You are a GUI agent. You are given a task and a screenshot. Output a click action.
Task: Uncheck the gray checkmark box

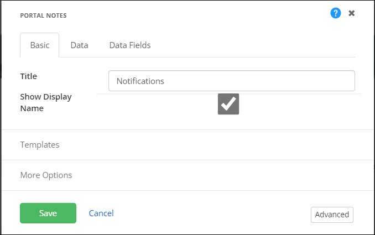click(228, 104)
